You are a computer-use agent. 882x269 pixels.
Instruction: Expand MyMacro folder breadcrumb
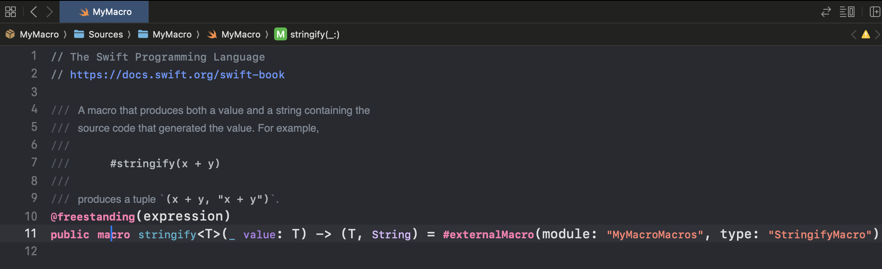coord(165,34)
